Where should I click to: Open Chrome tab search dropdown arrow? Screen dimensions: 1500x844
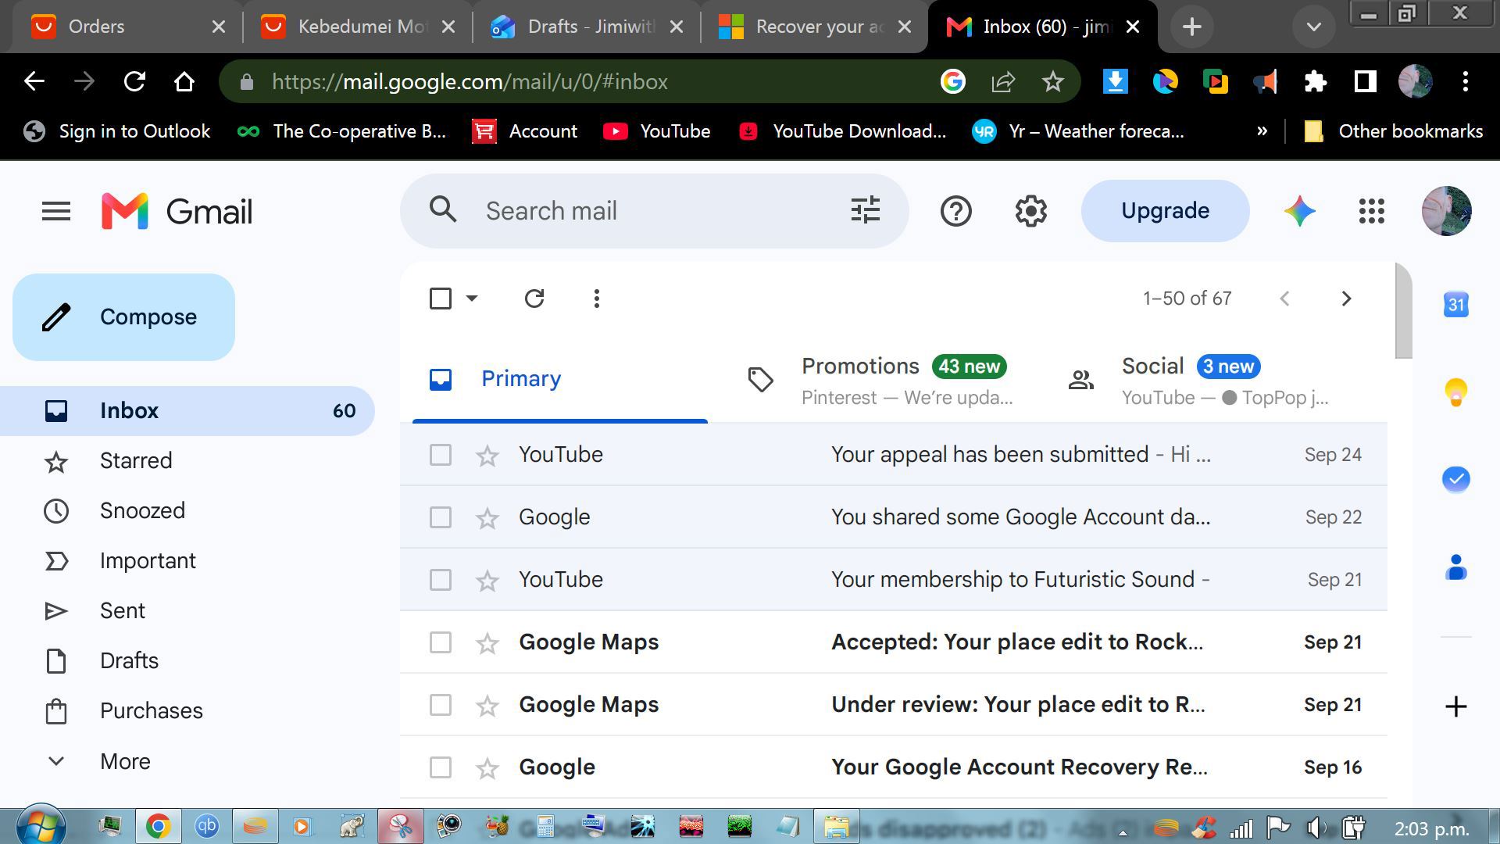[x=1313, y=27]
